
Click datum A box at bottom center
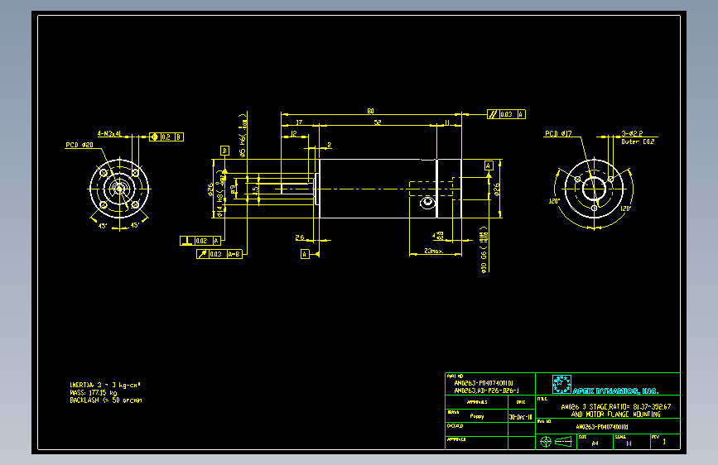tap(305, 254)
